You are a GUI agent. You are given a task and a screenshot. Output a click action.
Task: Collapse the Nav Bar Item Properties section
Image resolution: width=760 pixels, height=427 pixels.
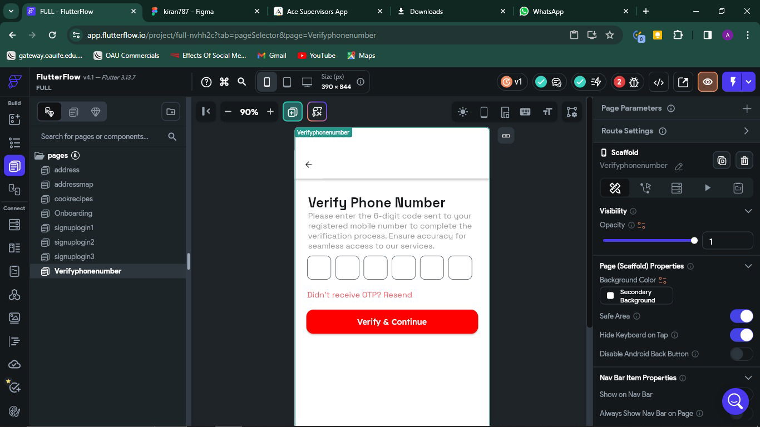click(x=748, y=378)
